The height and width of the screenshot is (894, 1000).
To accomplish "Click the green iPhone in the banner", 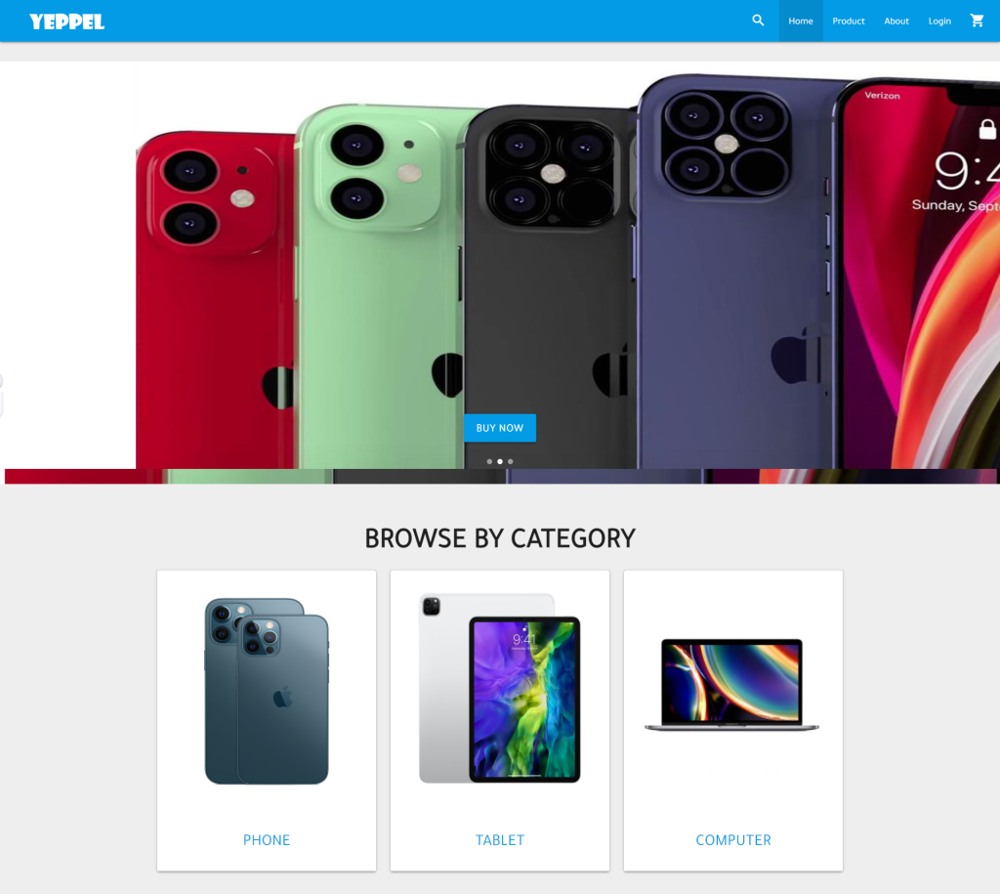I will [382, 287].
